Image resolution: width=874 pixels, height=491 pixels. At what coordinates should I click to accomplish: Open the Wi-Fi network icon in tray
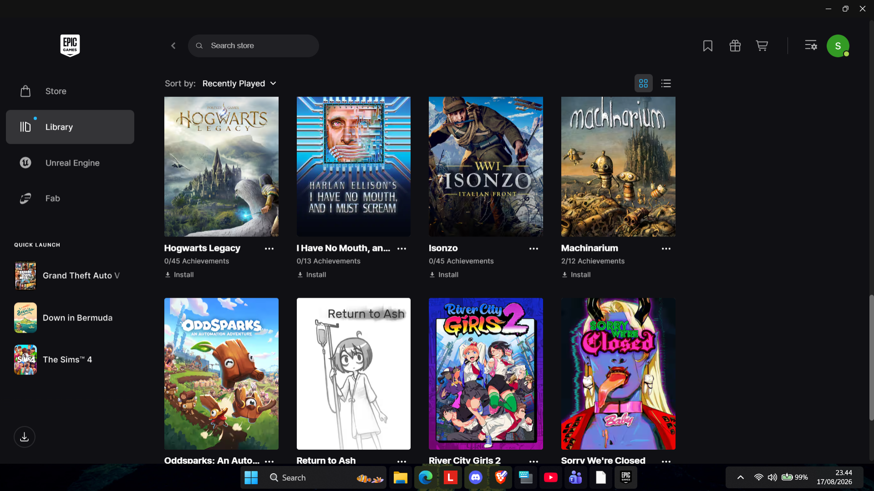[758, 477]
